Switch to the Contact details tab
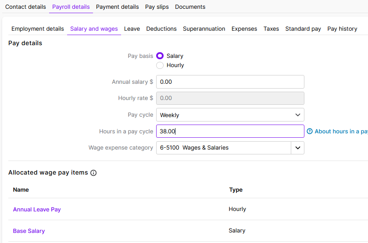The image size is (368, 243). pyautogui.click(x=25, y=7)
